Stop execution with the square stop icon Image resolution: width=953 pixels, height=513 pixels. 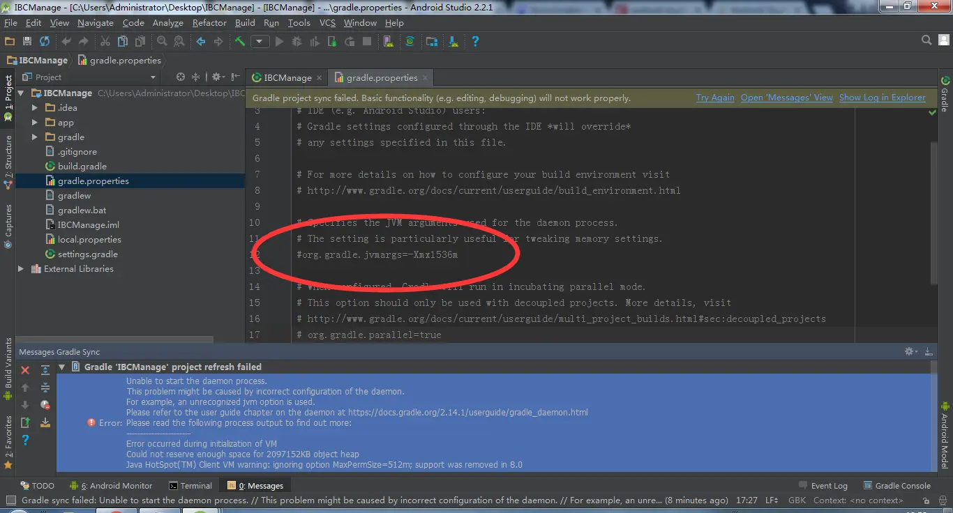point(367,42)
